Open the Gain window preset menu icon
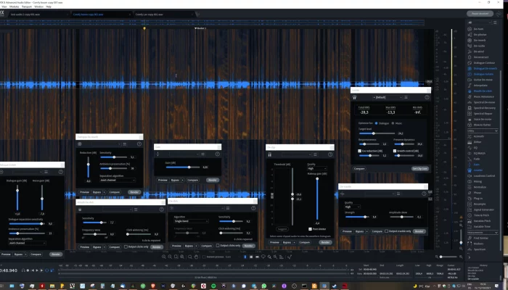 pyautogui.click(x=202, y=154)
